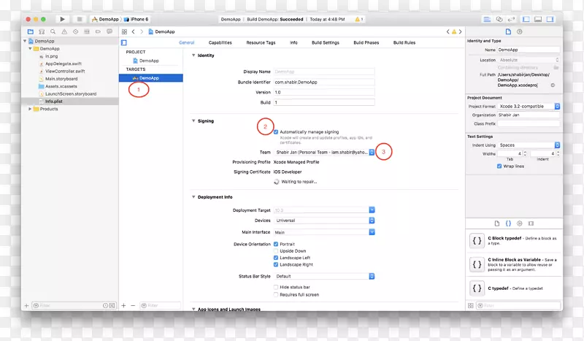Image resolution: width=584 pixels, height=341 pixels.
Task: Open the Code Snippet library
Action: click(x=508, y=223)
